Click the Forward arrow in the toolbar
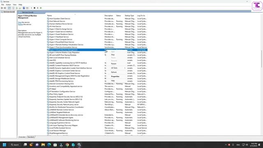The height and width of the screenshot is (148, 263). [x=5, y=8]
